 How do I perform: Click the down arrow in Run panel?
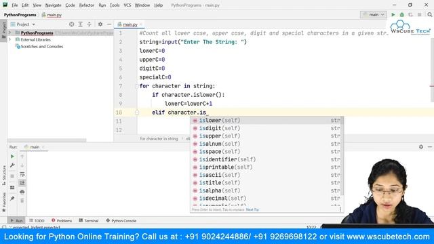22,165
